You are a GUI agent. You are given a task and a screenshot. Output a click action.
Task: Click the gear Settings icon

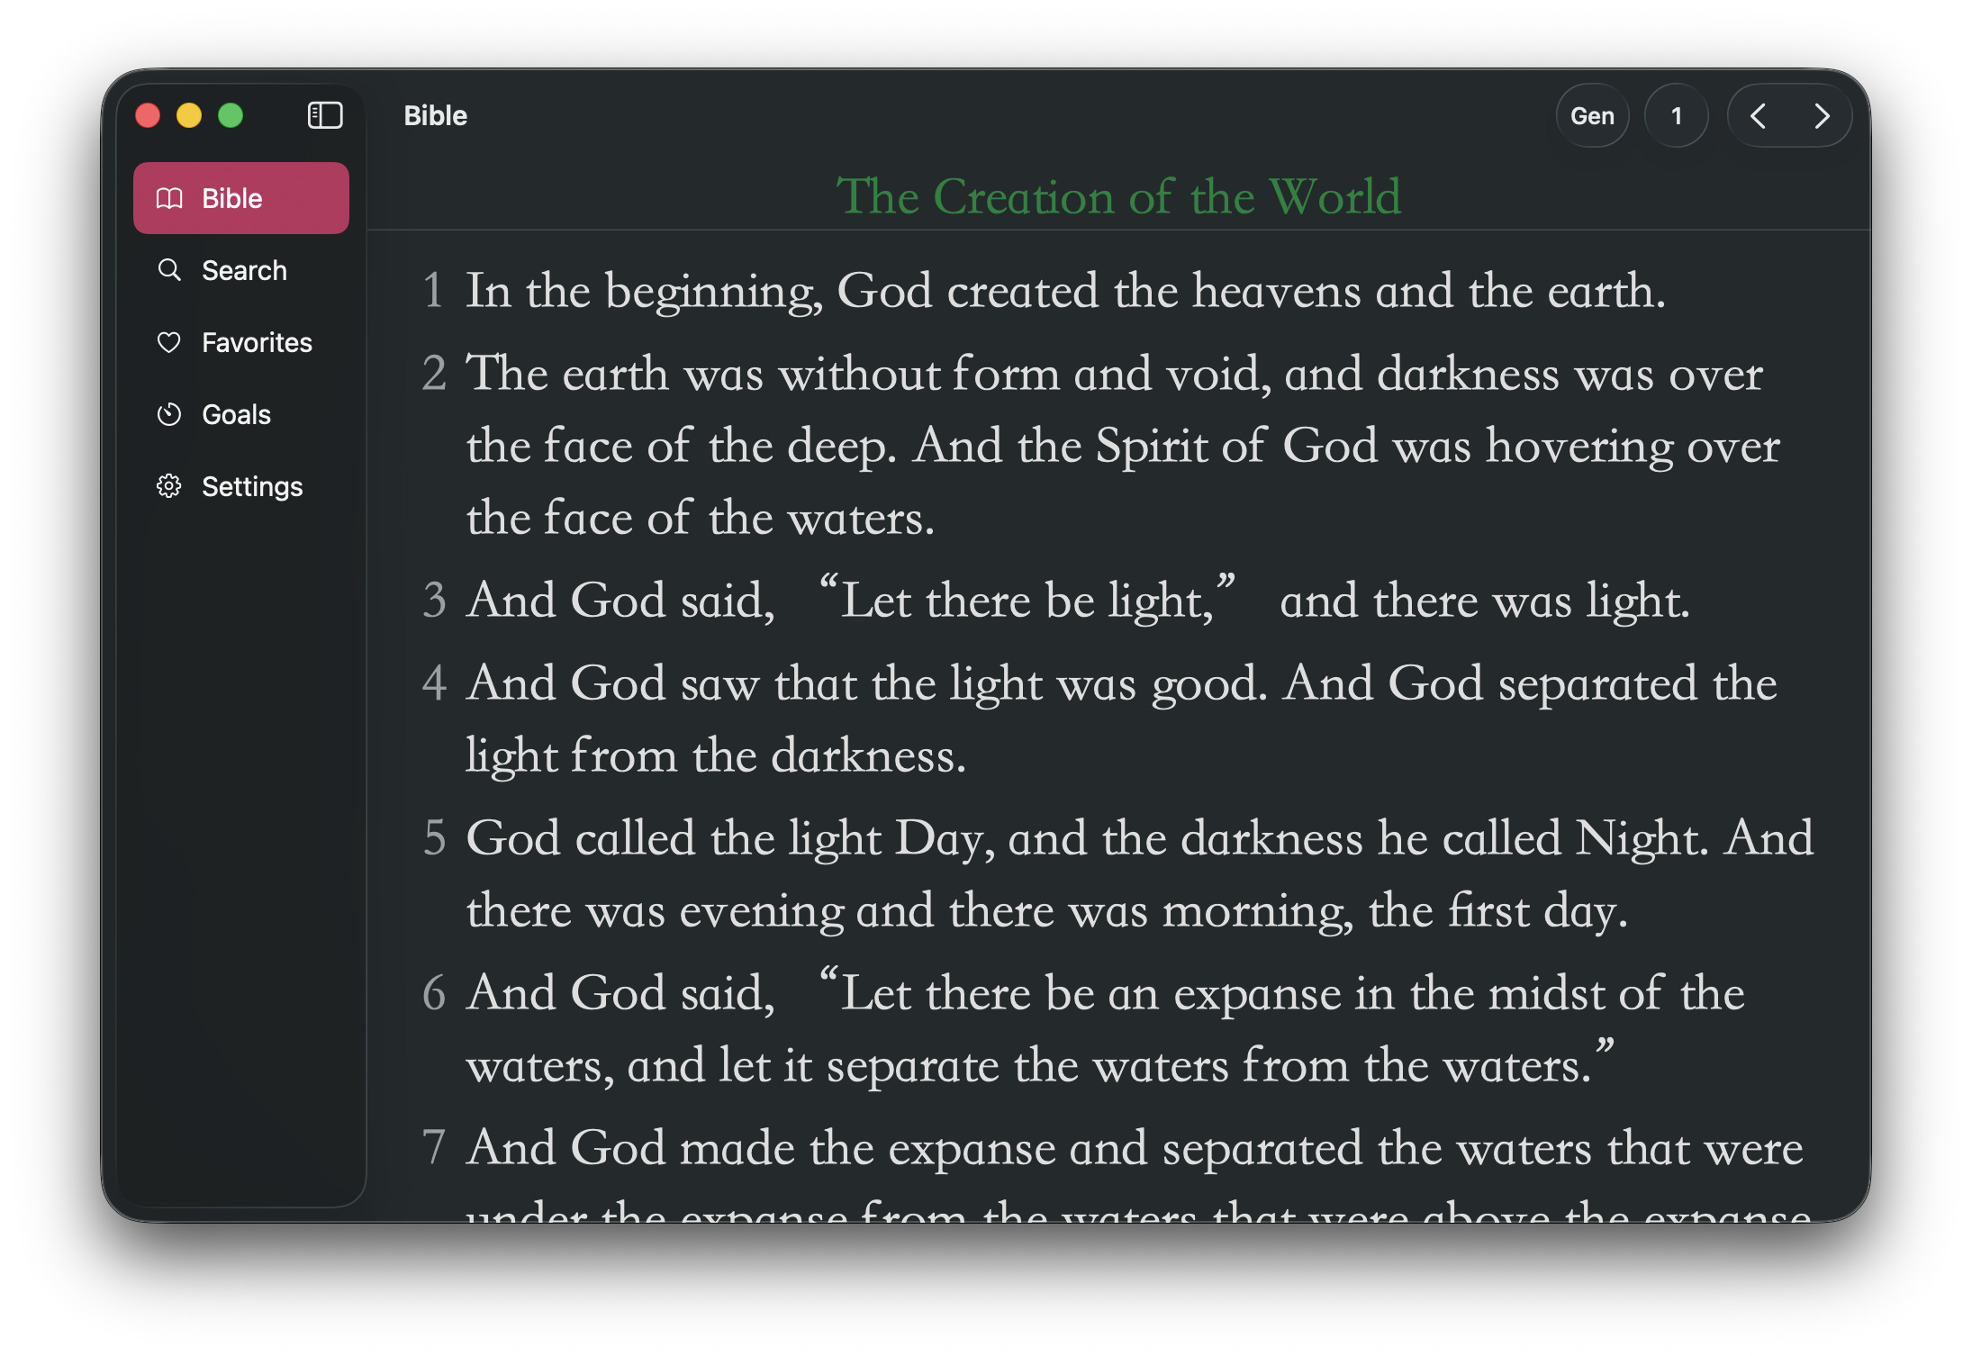click(x=169, y=486)
